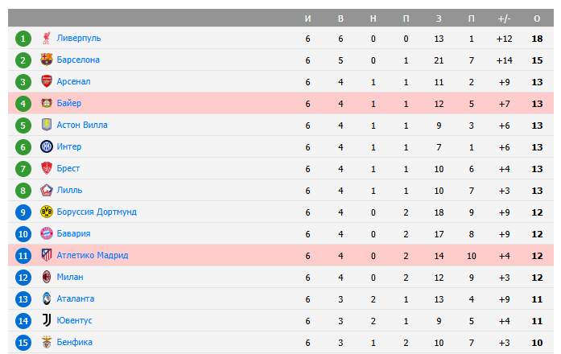Image resolution: width=561 pixels, height=354 pixels.
Task: Click the Milan club crest icon
Action: click(x=47, y=277)
